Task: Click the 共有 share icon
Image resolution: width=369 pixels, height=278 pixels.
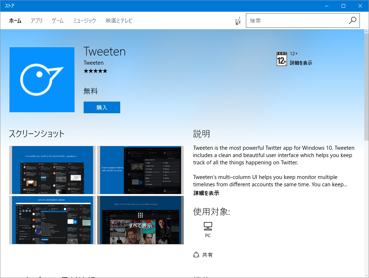Action: click(196, 255)
